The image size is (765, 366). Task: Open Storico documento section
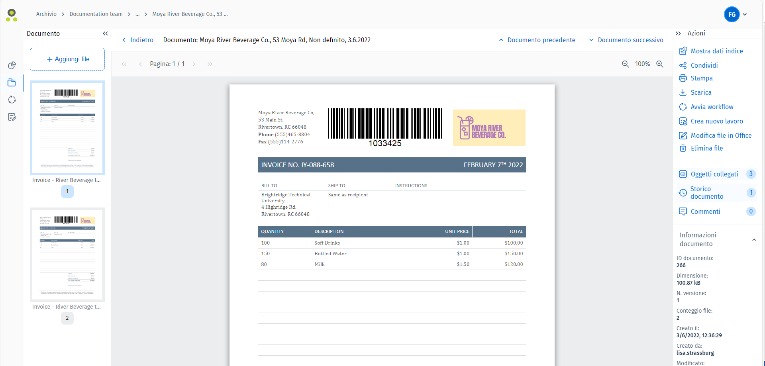tap(717, 193)
